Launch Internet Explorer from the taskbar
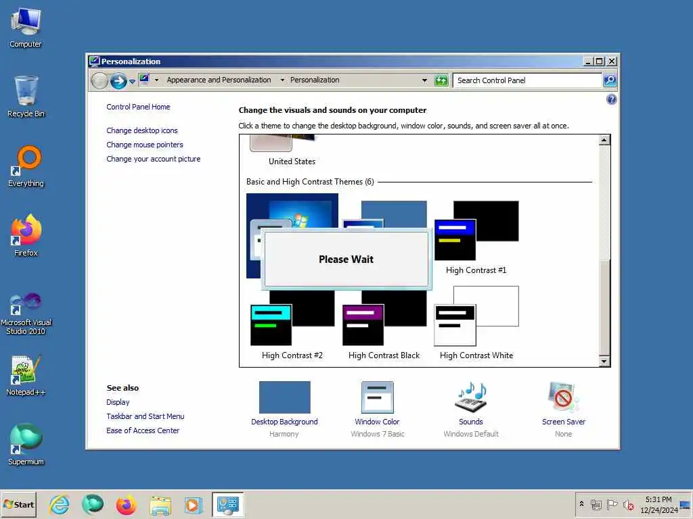 60,505
